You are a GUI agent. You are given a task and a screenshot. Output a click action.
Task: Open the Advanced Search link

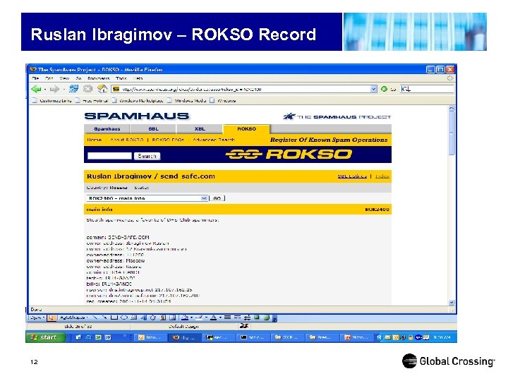pos(214,140)
